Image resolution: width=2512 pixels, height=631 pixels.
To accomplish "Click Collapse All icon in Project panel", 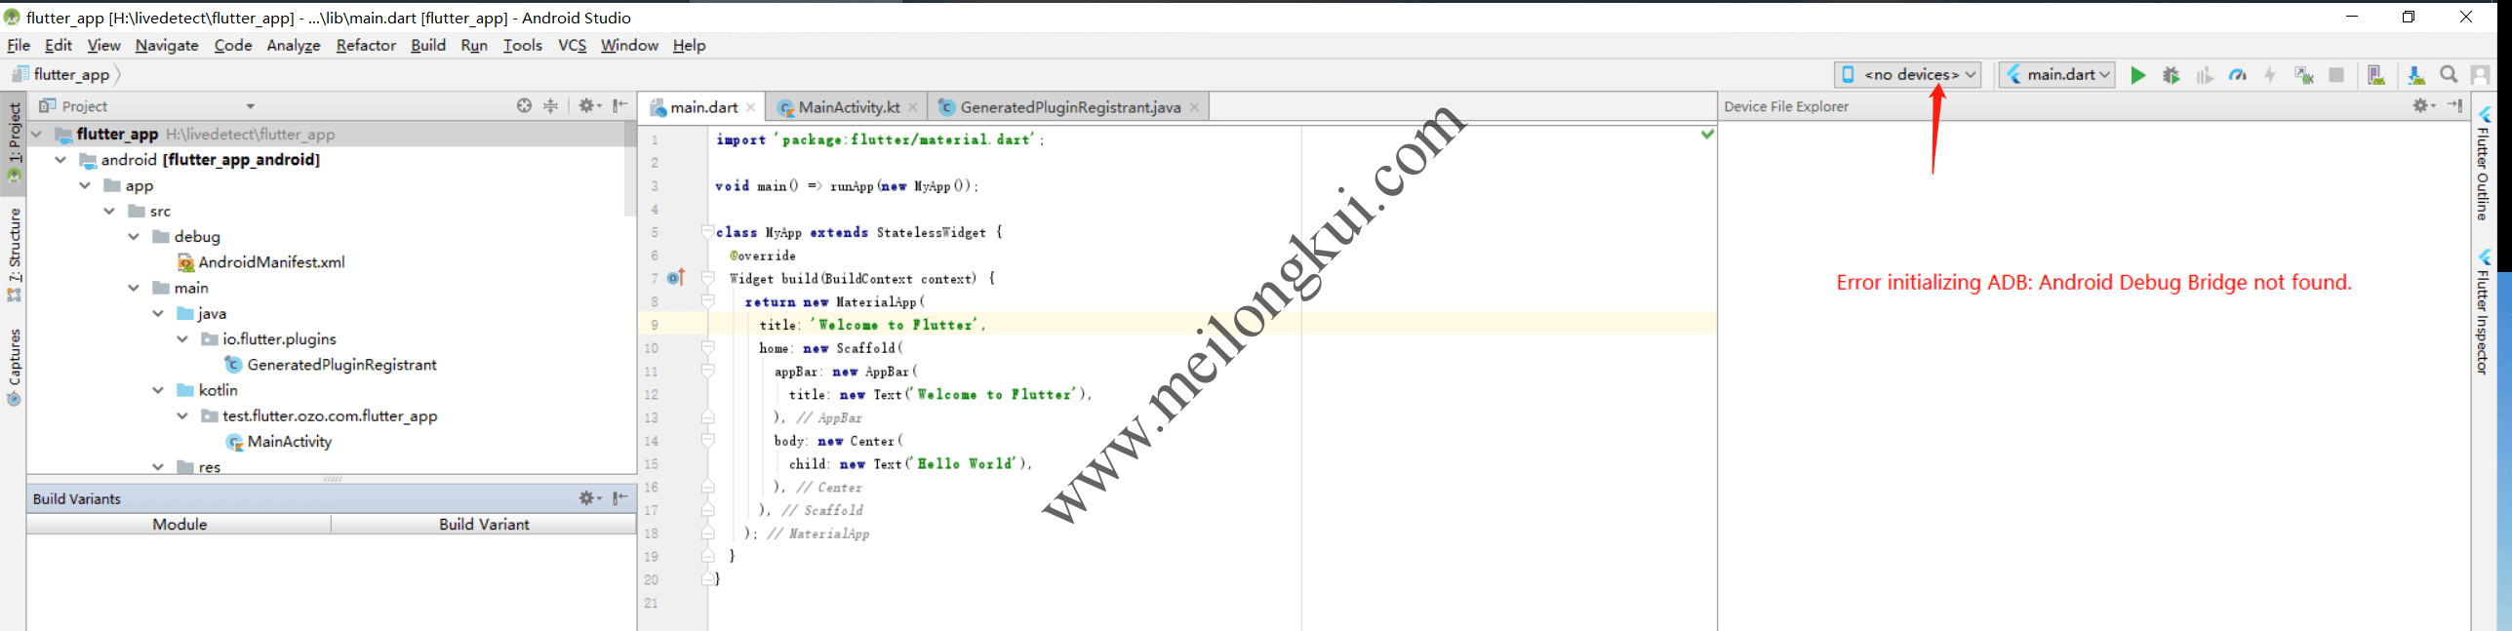I will (551, 105).
